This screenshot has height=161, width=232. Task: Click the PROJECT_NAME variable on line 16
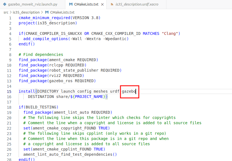(x=90, y=97)
